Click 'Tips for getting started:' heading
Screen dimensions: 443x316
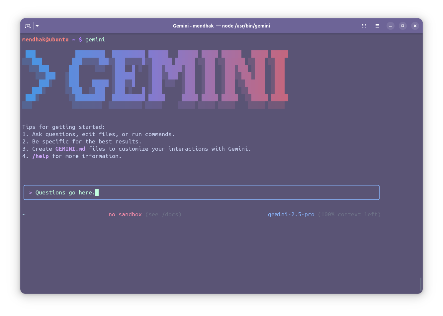click(64, 127)
